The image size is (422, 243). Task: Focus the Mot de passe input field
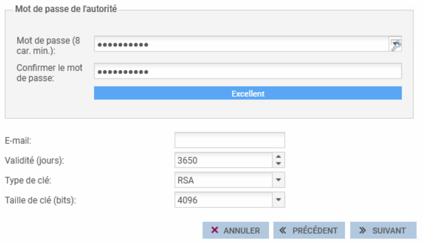[x=242, y=45]
